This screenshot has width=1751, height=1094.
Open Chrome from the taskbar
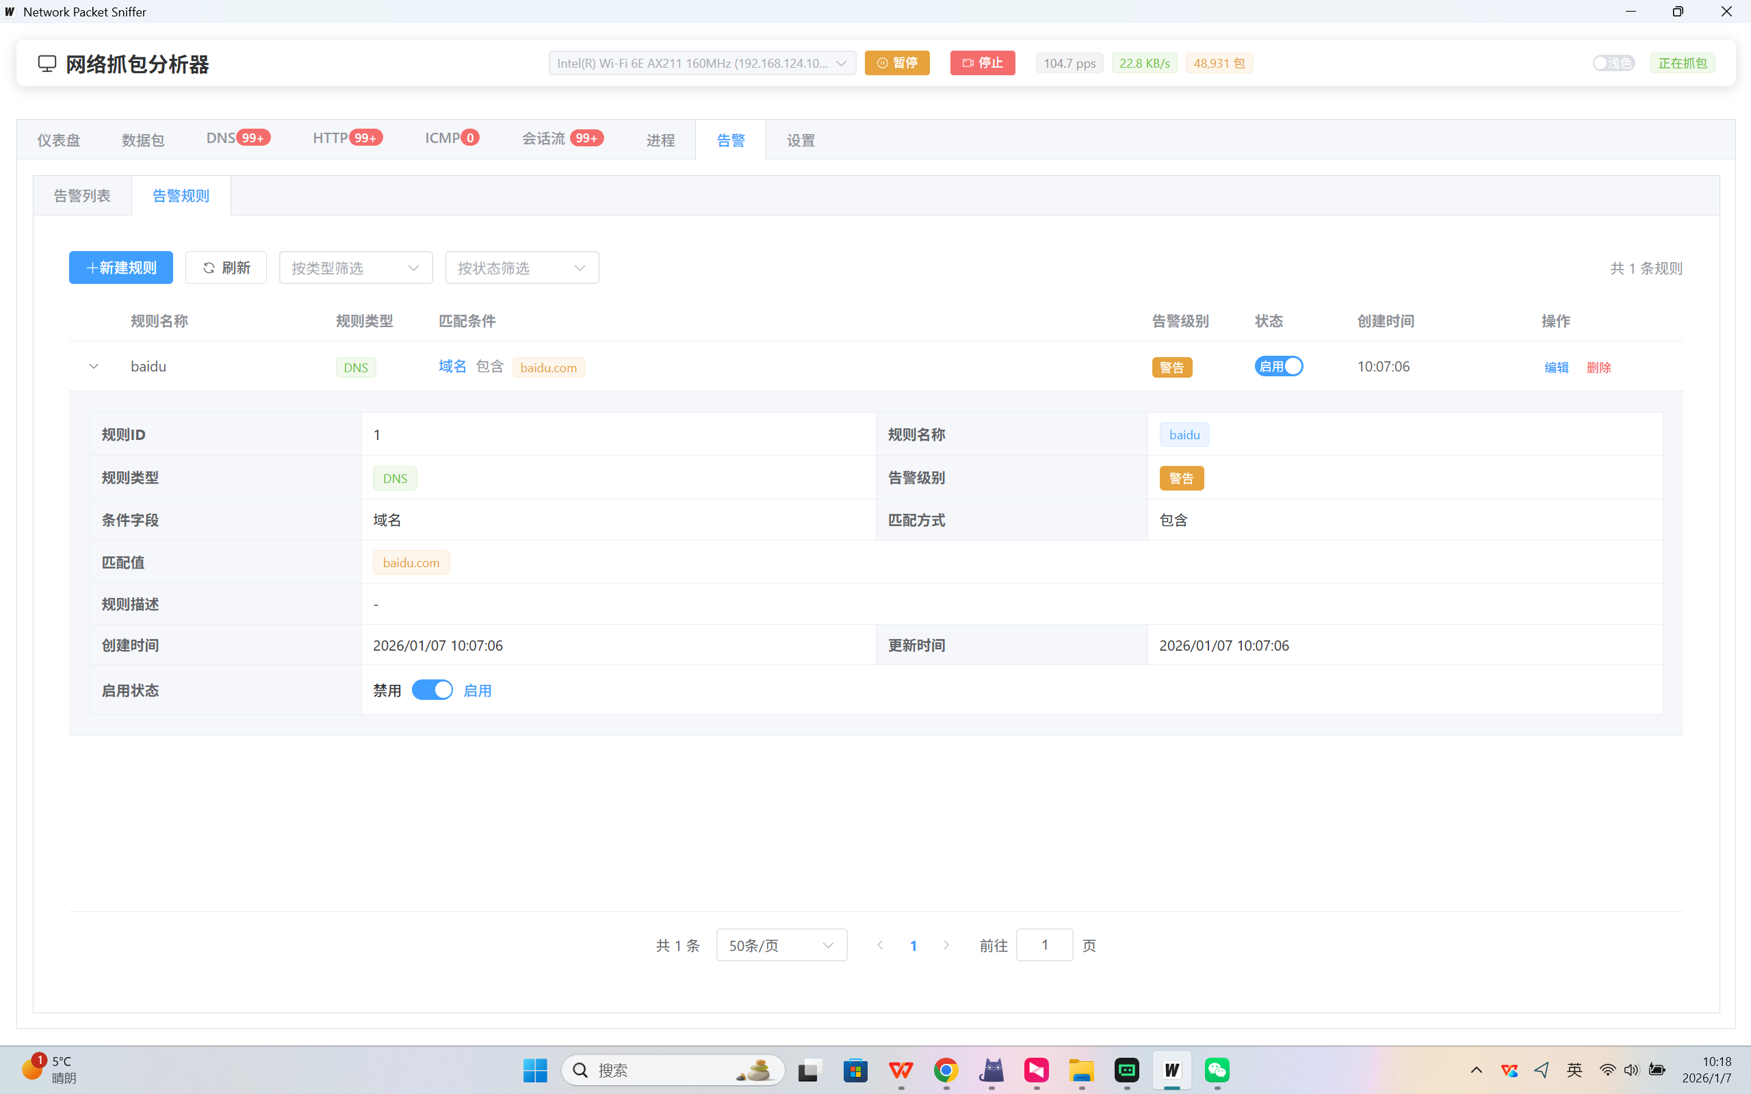(946, 1070)
